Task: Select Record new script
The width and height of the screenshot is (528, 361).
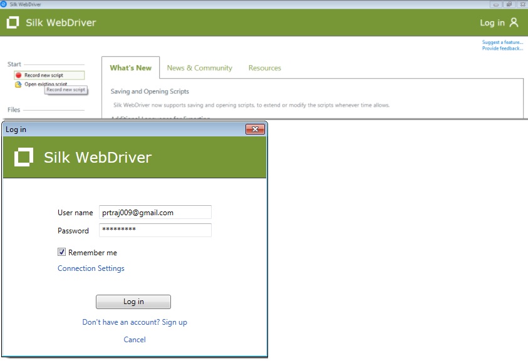Action: [49, 75]
